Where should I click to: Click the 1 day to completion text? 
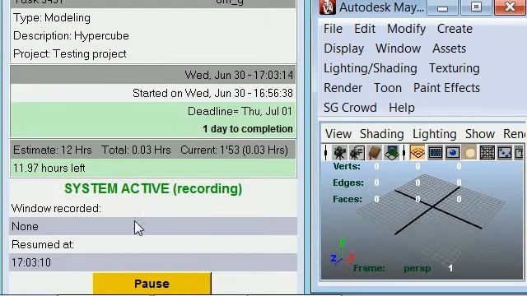coord(247,129)
